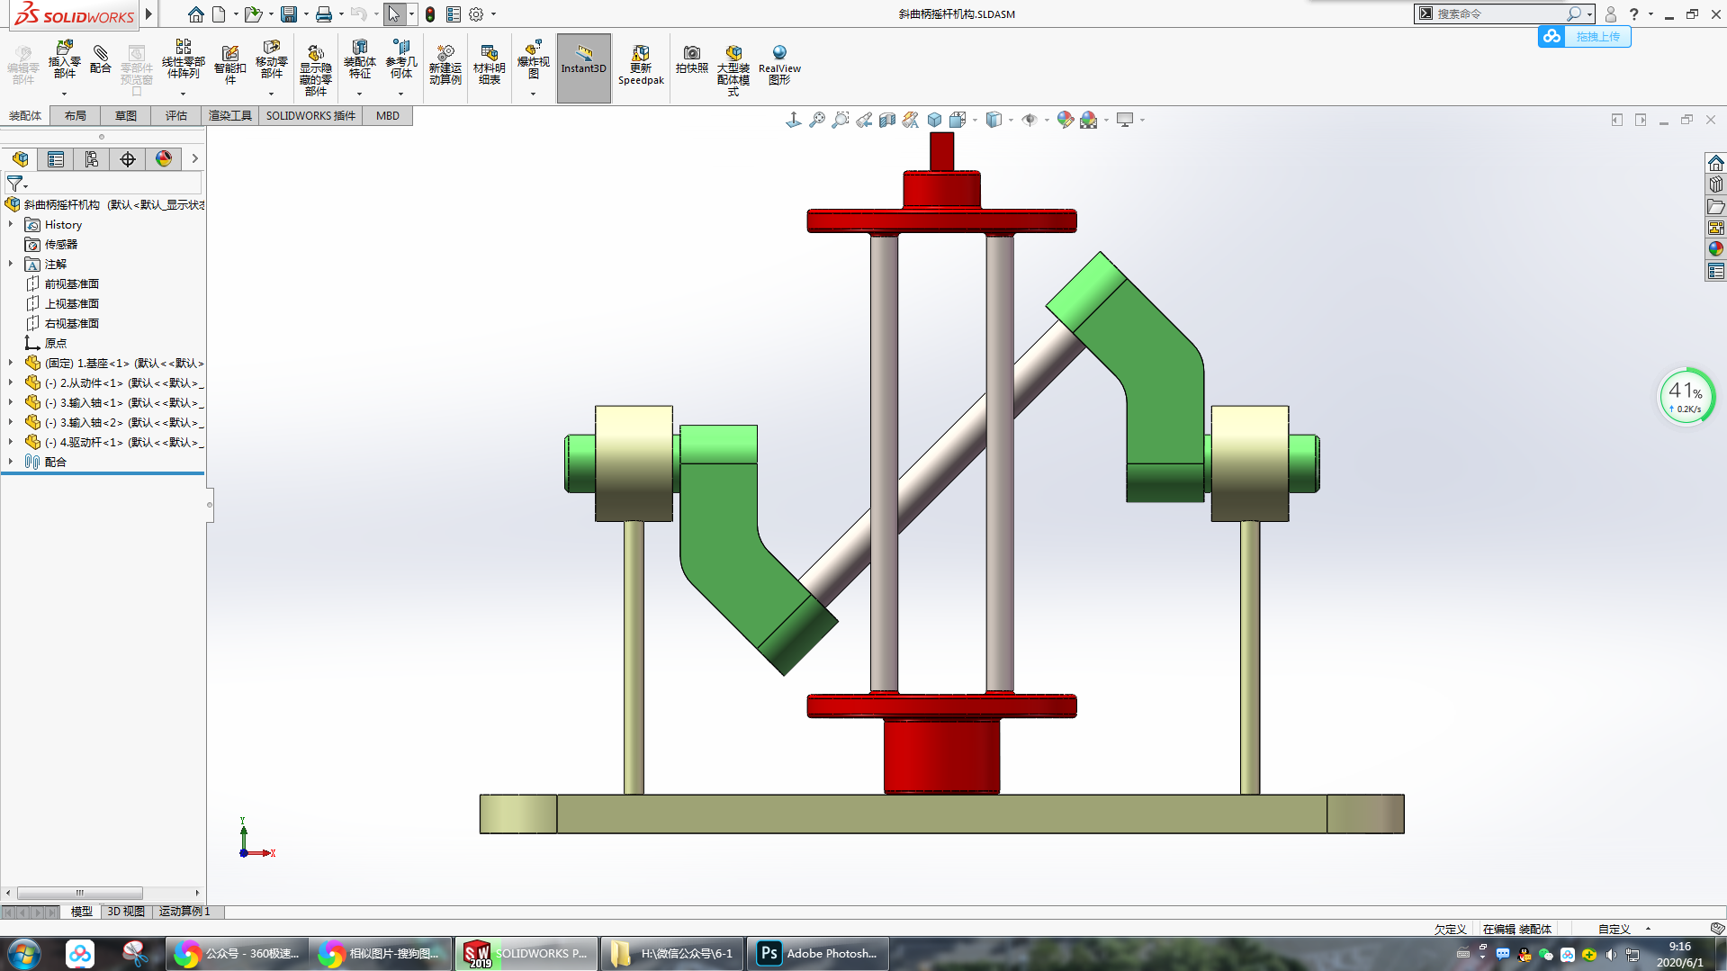Open the DisplayManager tab icon

point(164,159)
